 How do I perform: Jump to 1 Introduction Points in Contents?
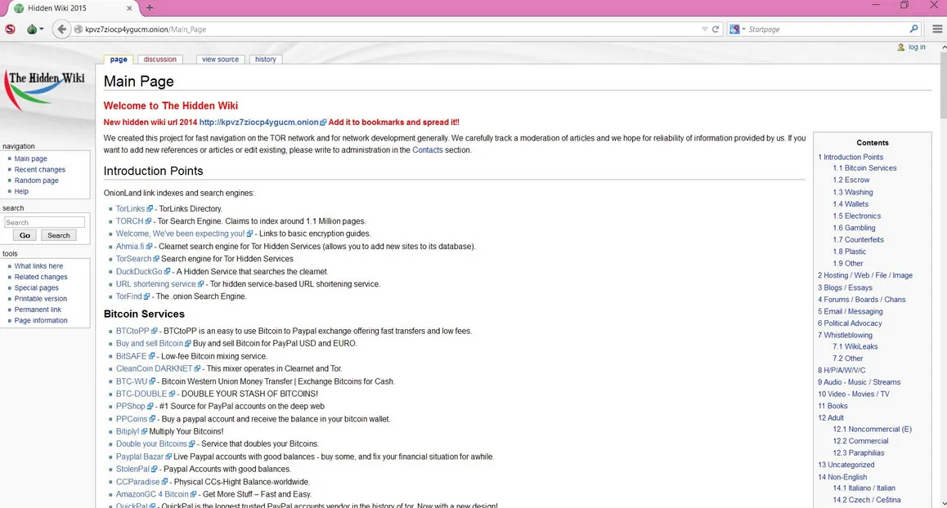point(851,157)
